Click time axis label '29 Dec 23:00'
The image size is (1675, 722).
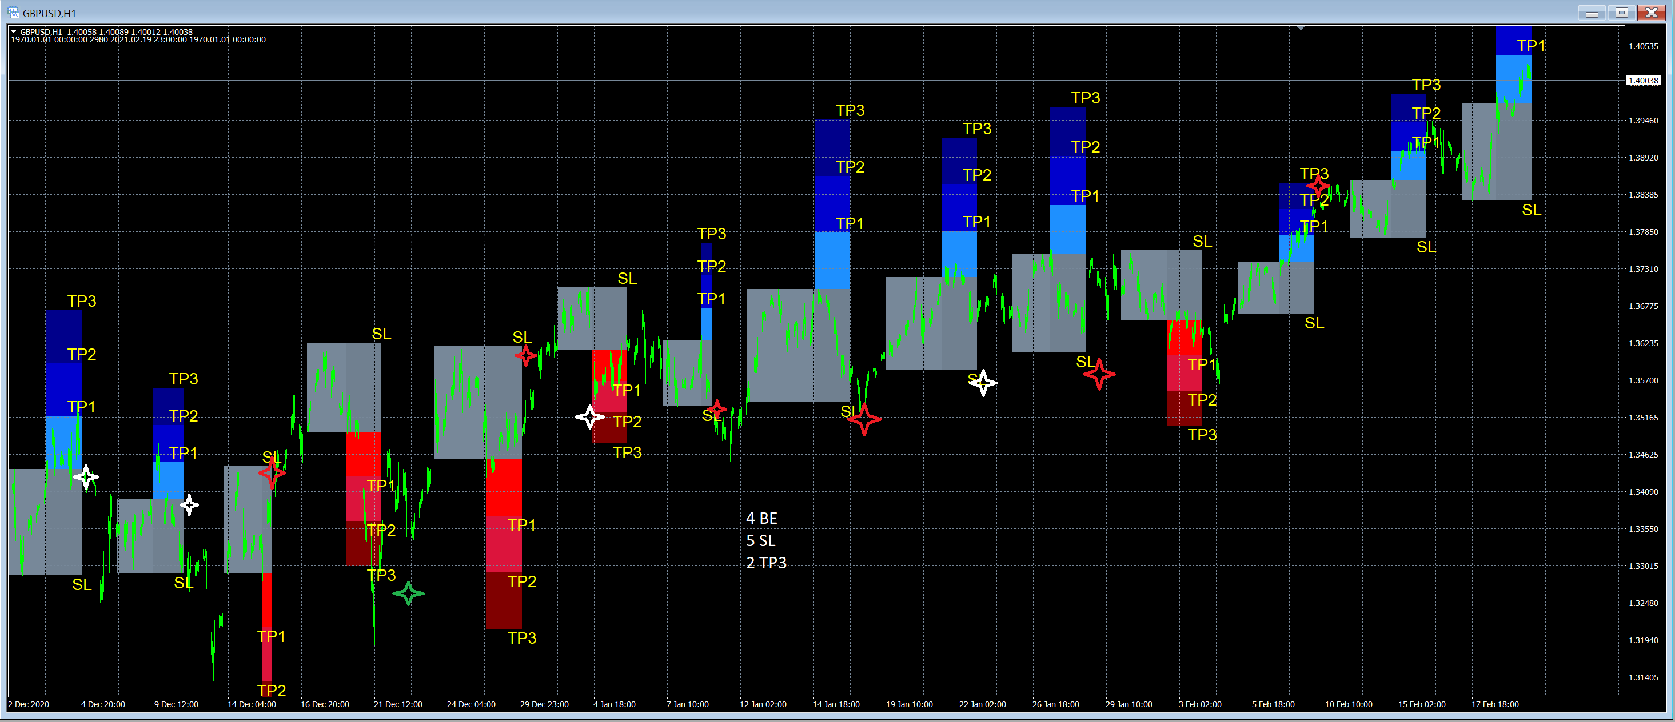[x=544, y=704]
